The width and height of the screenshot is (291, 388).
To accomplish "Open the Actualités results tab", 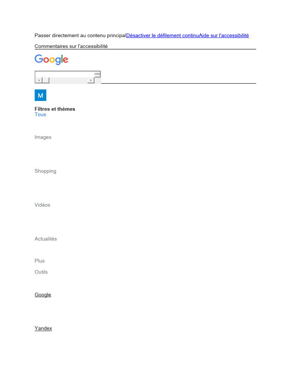I will click(46, 239).
